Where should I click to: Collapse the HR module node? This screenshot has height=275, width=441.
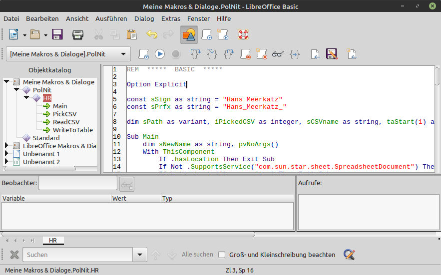[26, 97]
